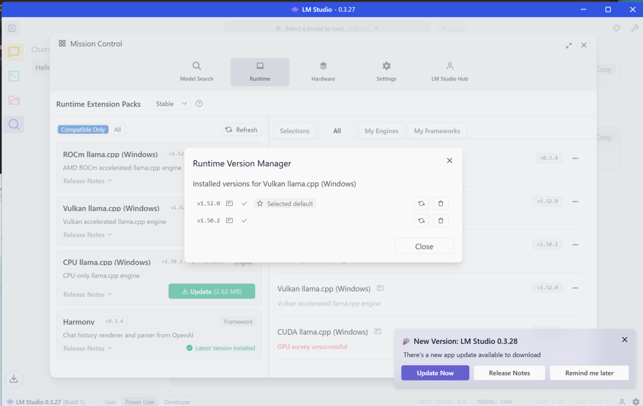This screenshot has height=406, width=643.
Task: Open the Stable channel dropdown
Action: tap(171, 104)
